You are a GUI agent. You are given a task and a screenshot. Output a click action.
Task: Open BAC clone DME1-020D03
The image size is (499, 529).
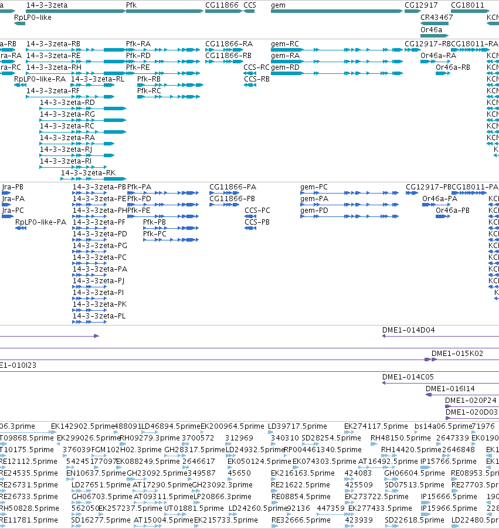coord(471,412)
